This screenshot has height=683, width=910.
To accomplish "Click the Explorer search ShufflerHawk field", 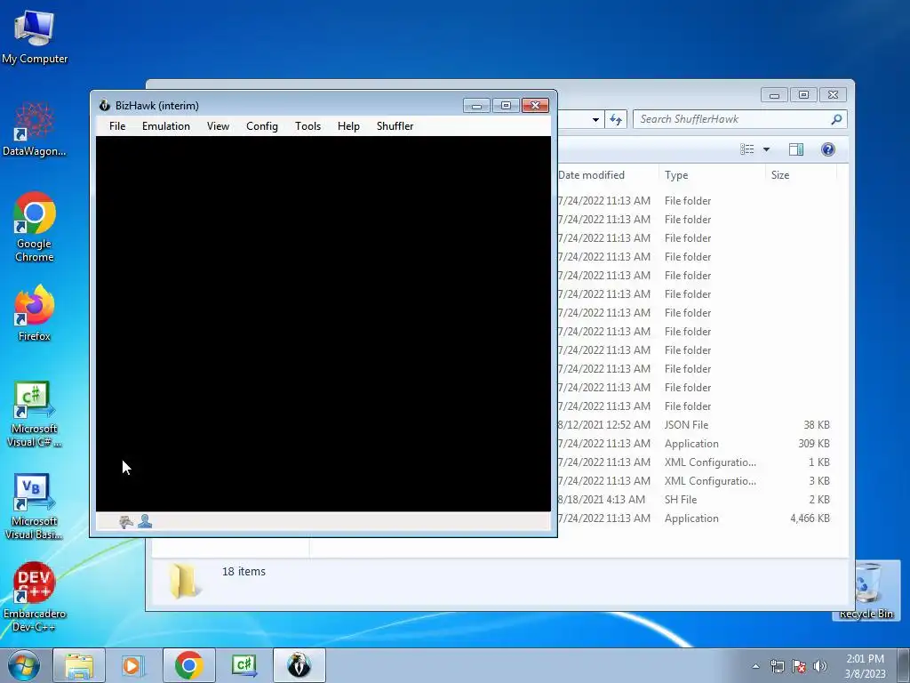I will point(732,119).
